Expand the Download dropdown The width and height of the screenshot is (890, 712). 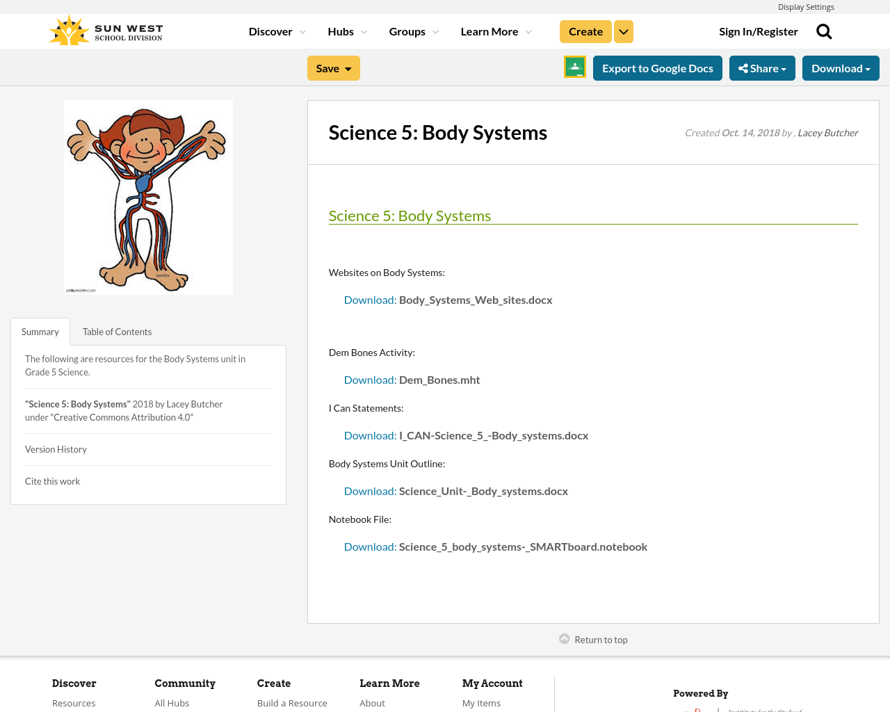point(841,67)
